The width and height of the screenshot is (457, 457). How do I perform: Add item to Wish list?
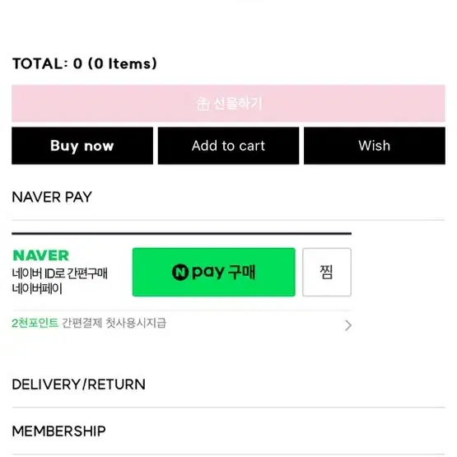pyautogui.click(x=375, y=146)
